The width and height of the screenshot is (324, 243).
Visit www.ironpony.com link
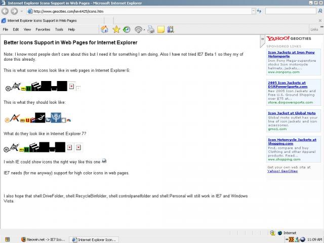(283, 72)
